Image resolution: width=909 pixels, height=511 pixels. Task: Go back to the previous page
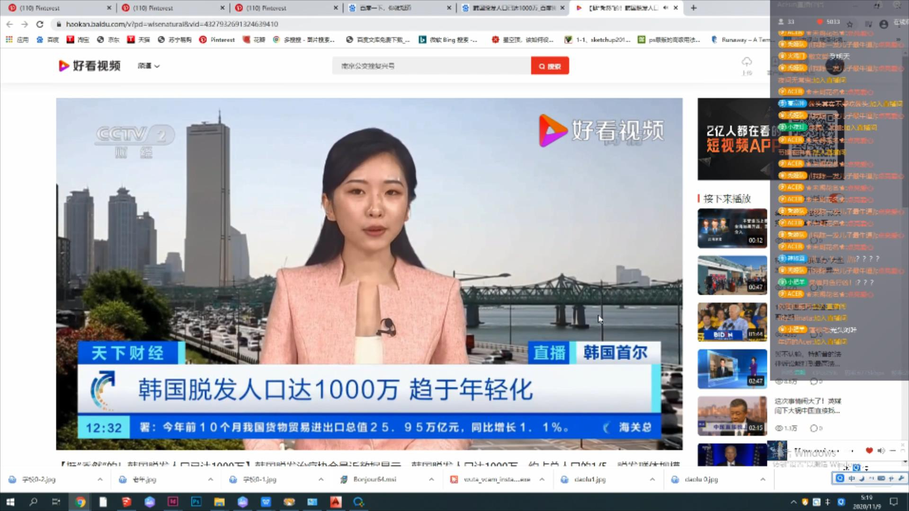tap(9, 24)
